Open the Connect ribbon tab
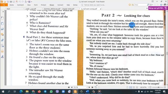The width and height of the screenshot is (168, 94). 60,5
